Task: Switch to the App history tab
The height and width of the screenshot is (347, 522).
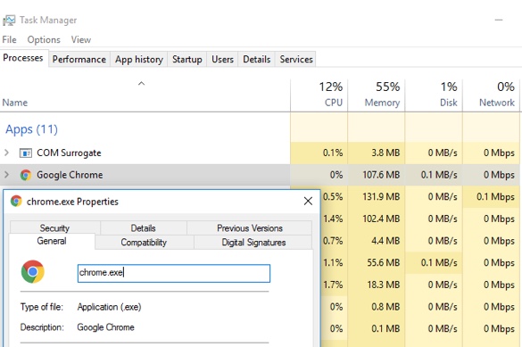Action: (x=139, y=59)
